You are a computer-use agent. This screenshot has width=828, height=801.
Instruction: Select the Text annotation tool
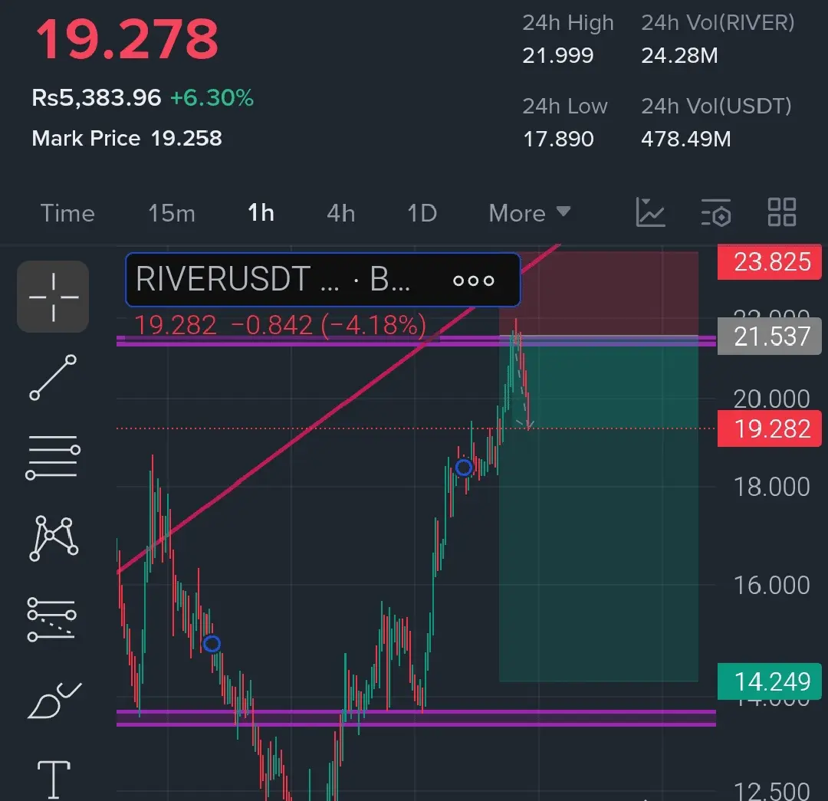click(x=54, y=780)
